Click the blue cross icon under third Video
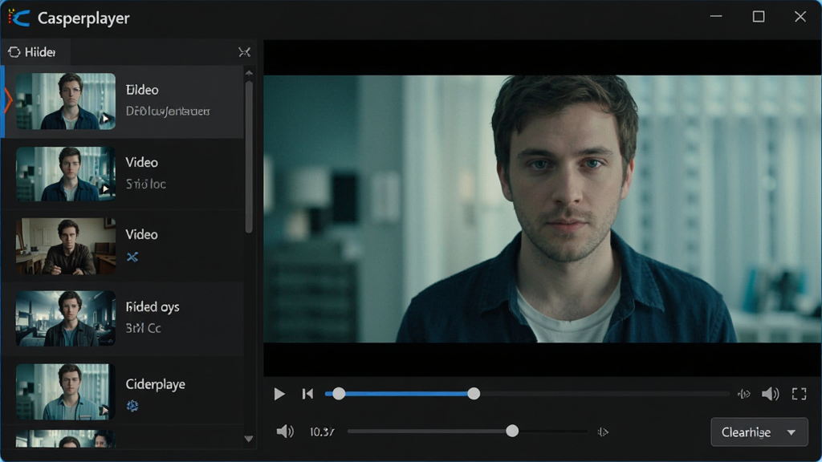This screenshot has width=822, height=462. tap(132, 257)
